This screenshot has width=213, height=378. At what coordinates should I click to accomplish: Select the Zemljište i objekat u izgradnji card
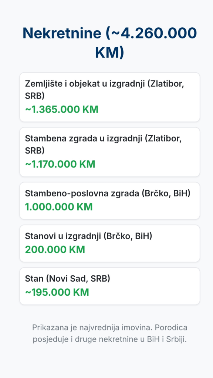[x=109, y=97]
